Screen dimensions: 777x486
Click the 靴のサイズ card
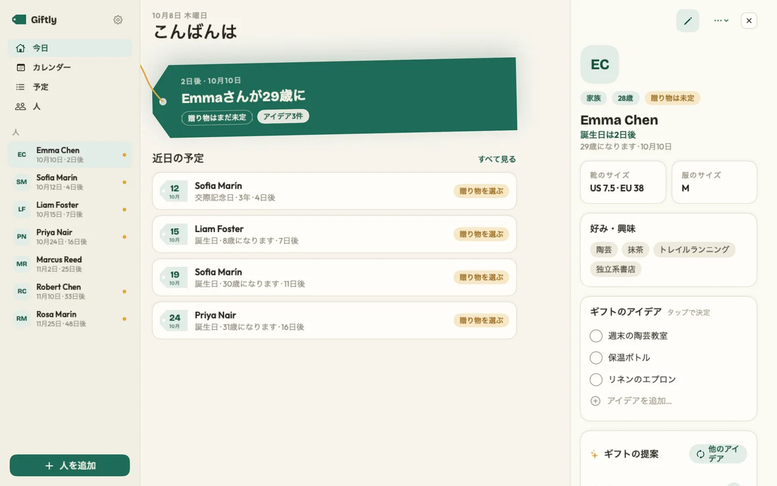point(623,183)
